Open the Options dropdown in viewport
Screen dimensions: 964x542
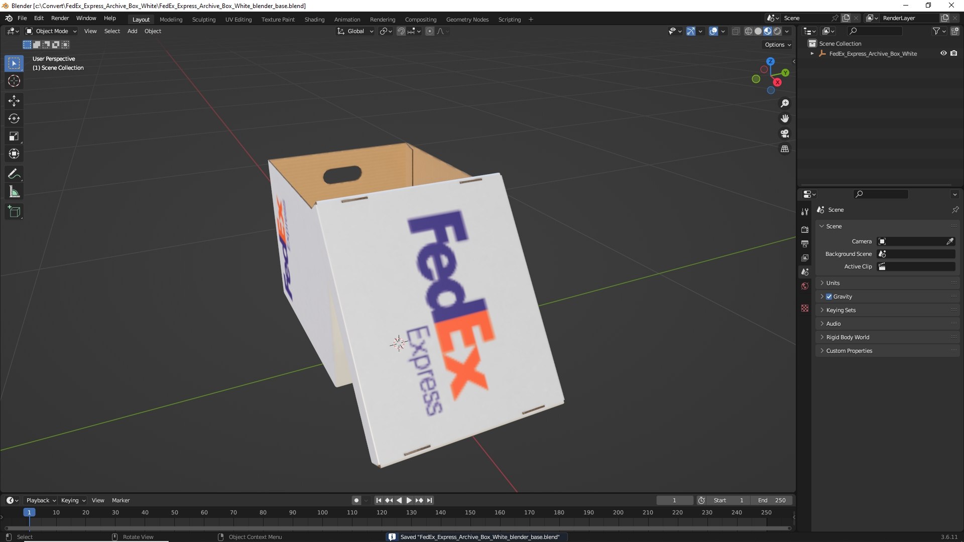778,45
